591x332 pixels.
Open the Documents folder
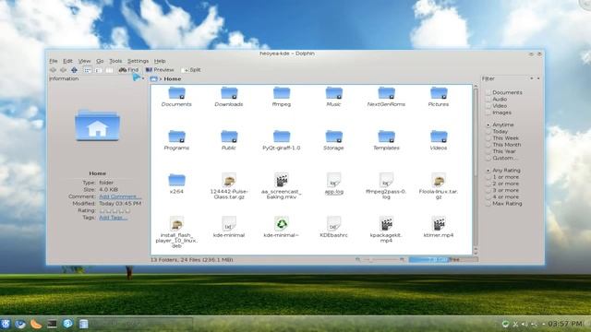pyautogui.click(x=176, y=97)
